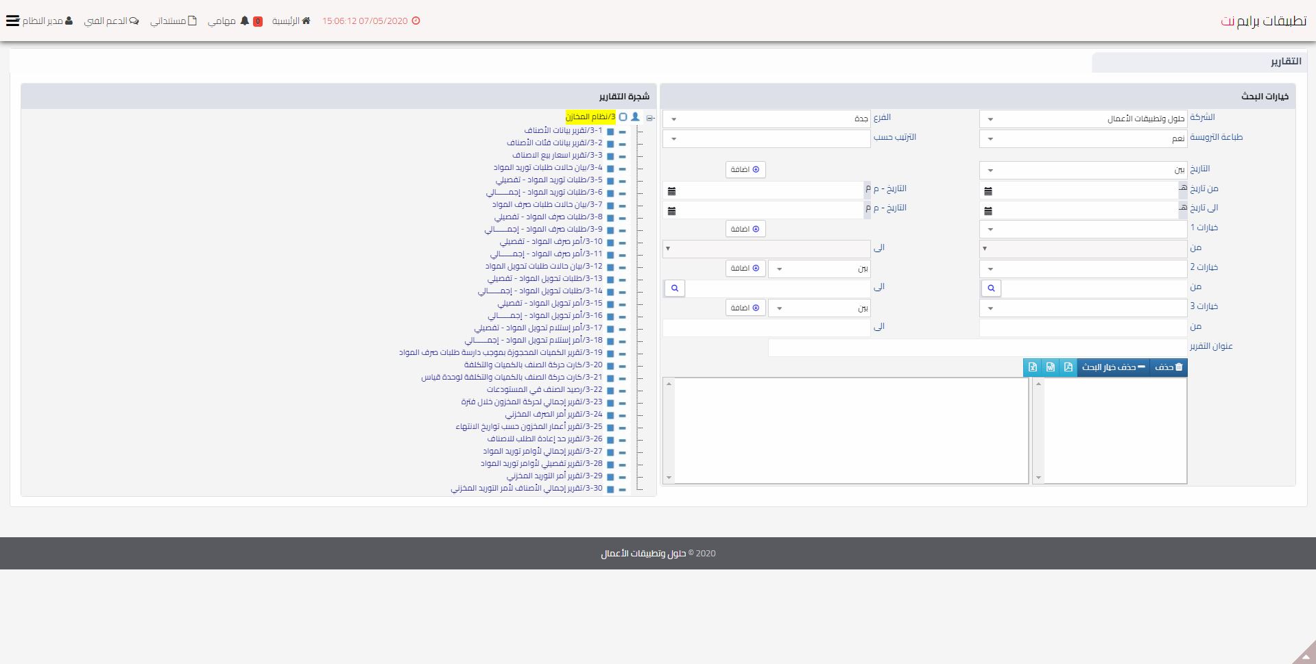Collapse the نظام المخازن tree node
The image size is (1316, 664).
(649, 118)
